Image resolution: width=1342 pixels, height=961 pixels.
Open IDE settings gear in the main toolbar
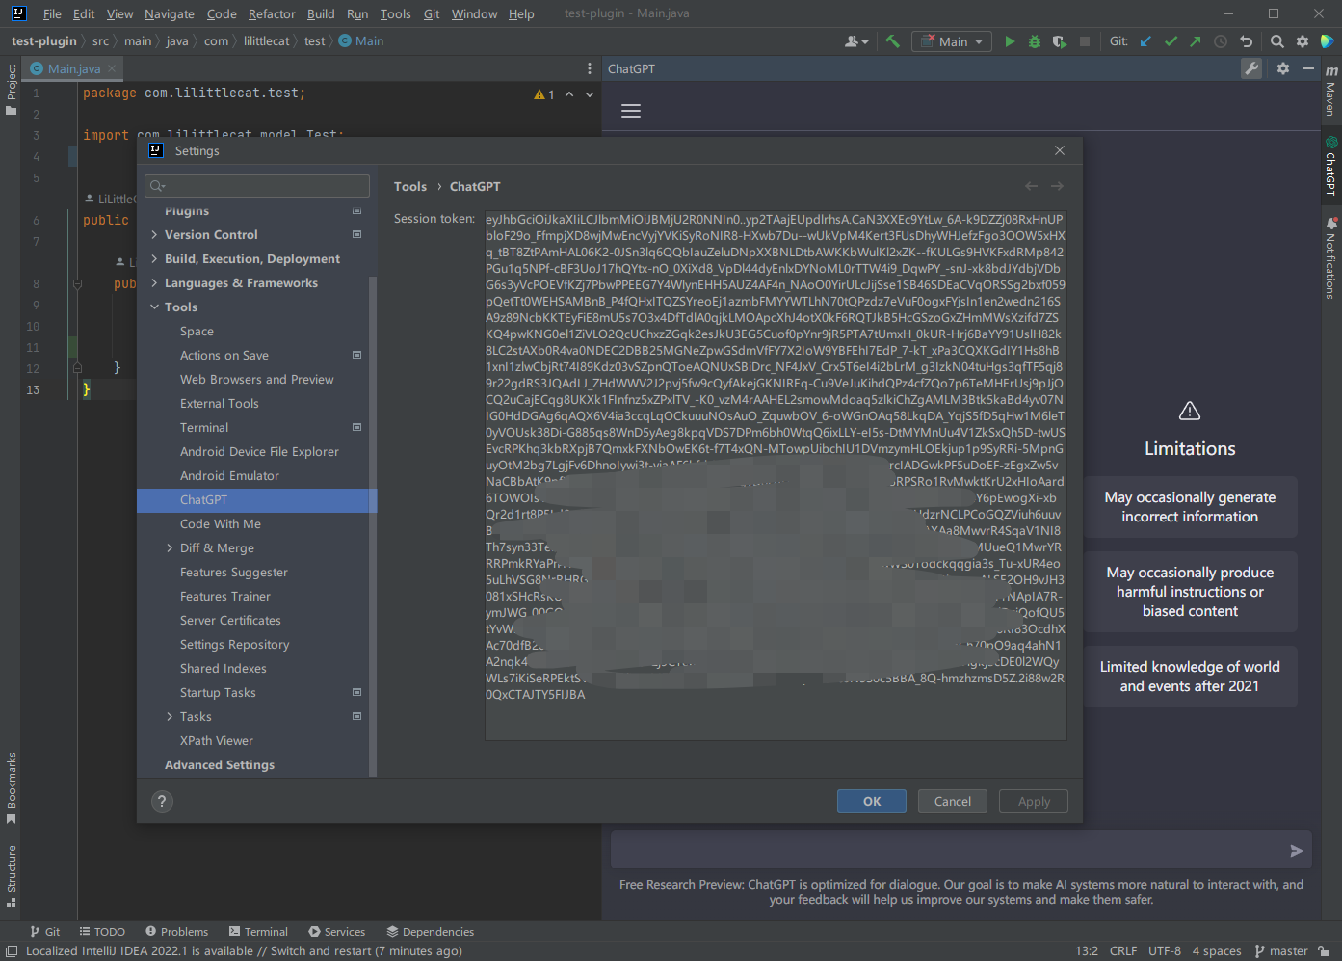[1303, 41]
